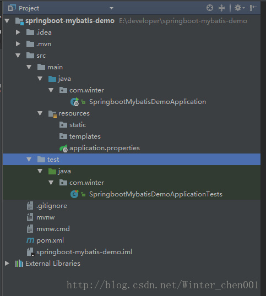
Task: Click the application.properties Spring icon
Action: pyautogui.click(x=64, y=149)
